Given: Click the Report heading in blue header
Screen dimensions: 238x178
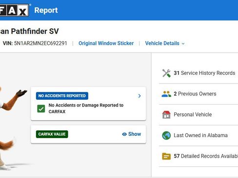Looking at the screenshot, I should pyautogui.click(x=46, y=10).
